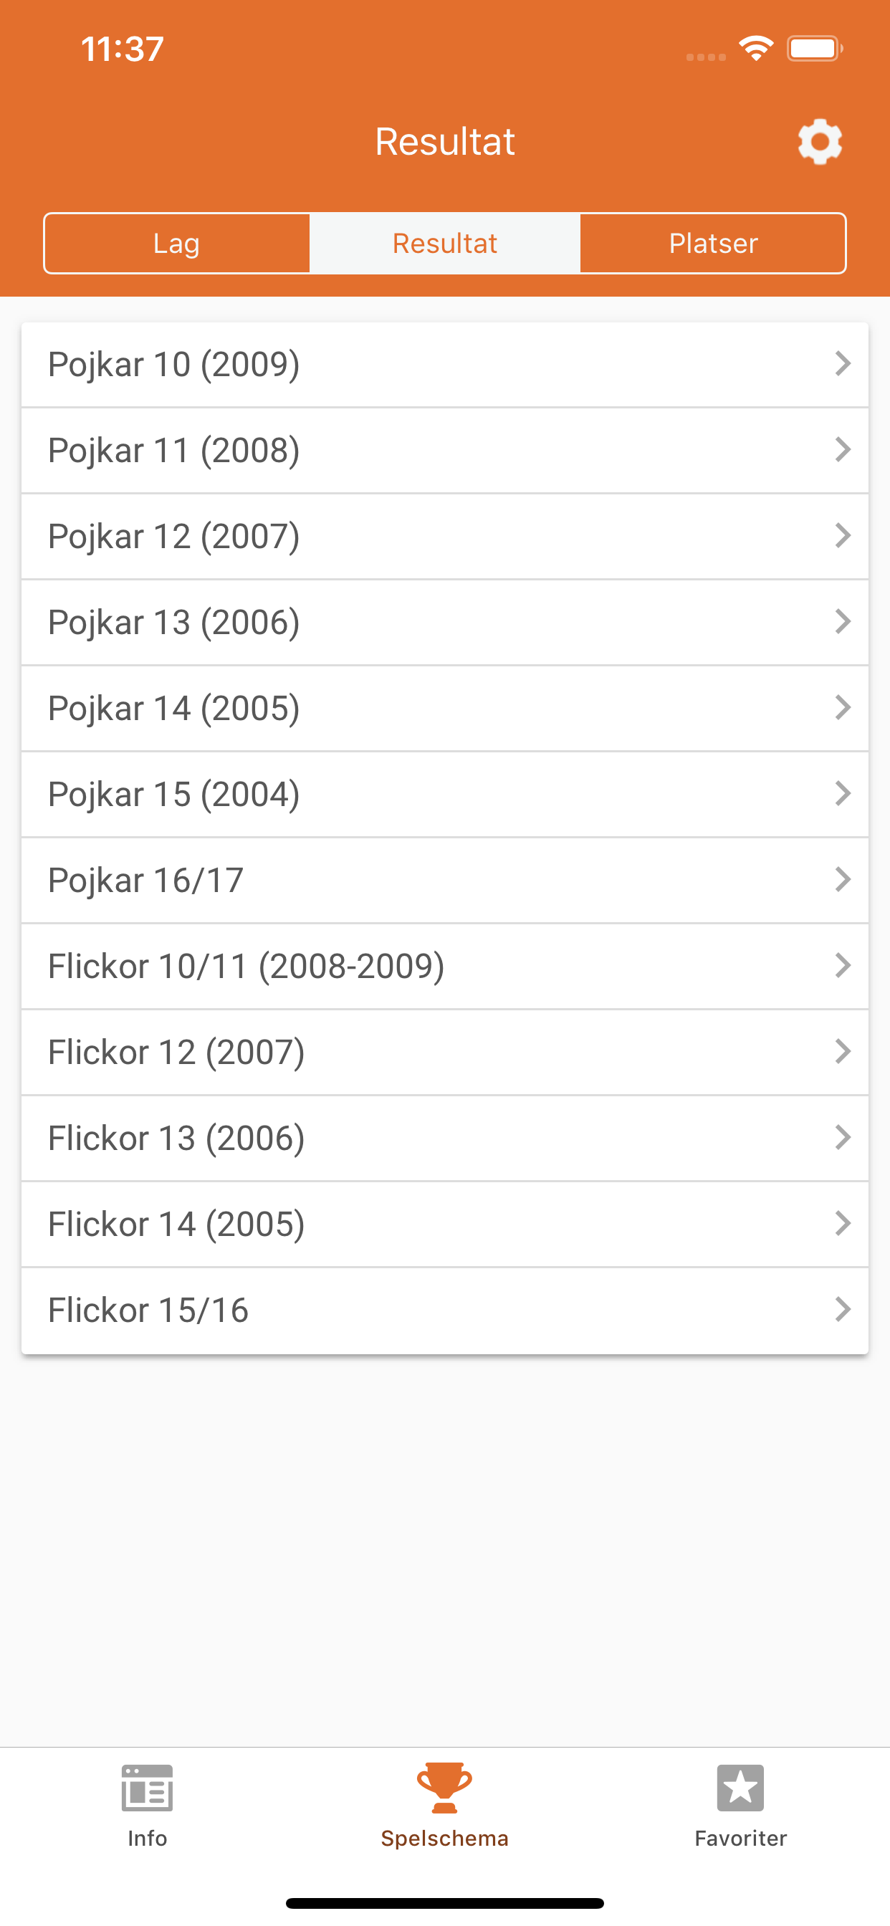890x1926 pixels.
Task: Switch to the Lag segment
Action: [x=177, y=243]
